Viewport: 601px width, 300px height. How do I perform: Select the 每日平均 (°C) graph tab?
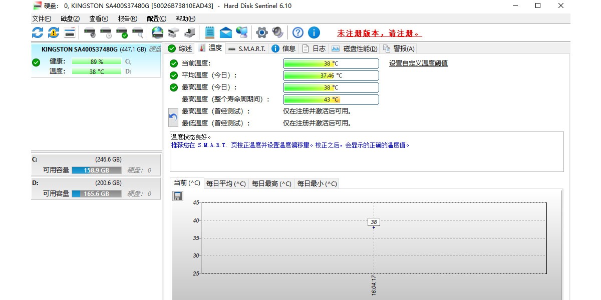pyautogui.click(x=226, y=183)
